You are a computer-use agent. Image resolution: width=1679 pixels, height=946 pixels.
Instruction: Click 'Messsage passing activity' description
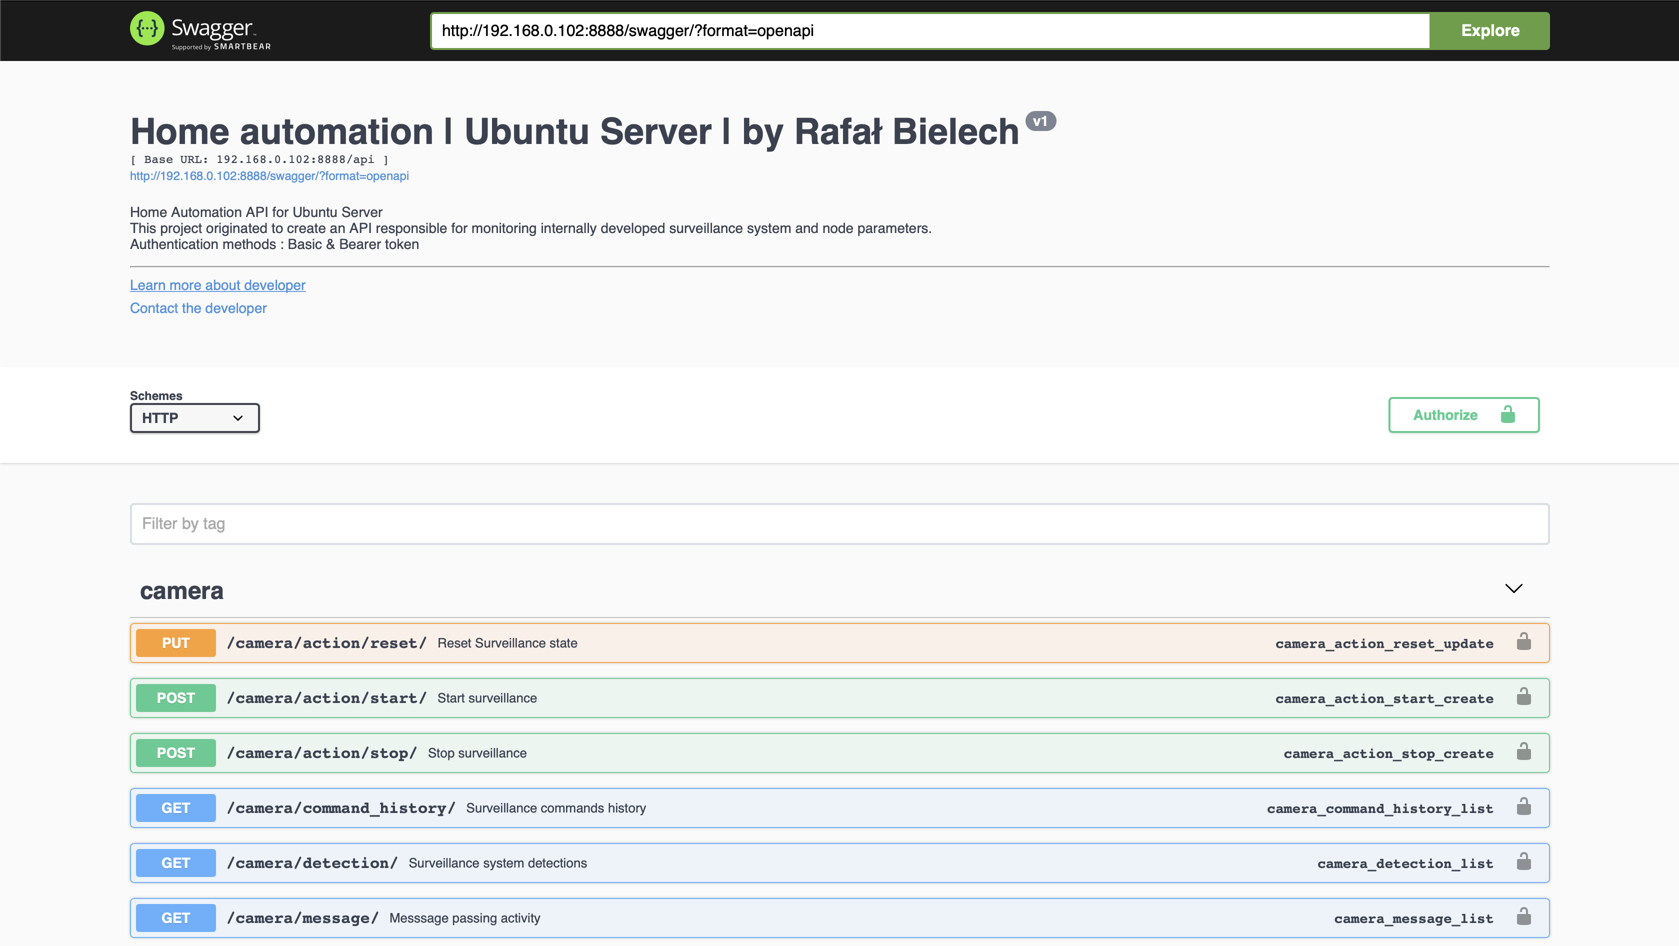click(464, 918)
